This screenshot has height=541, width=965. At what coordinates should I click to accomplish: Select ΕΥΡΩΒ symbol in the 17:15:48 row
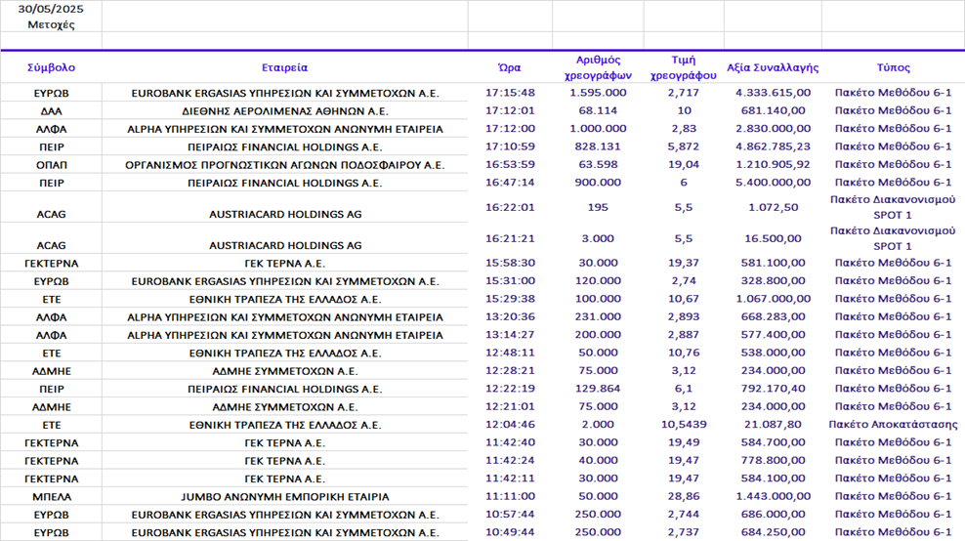(x=51, y=94)
